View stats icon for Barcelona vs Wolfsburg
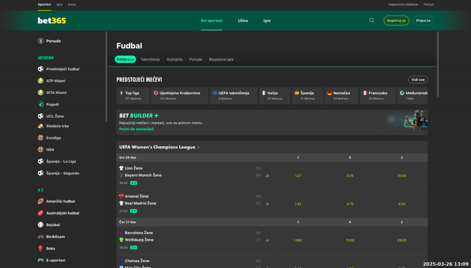 [267, 240]
